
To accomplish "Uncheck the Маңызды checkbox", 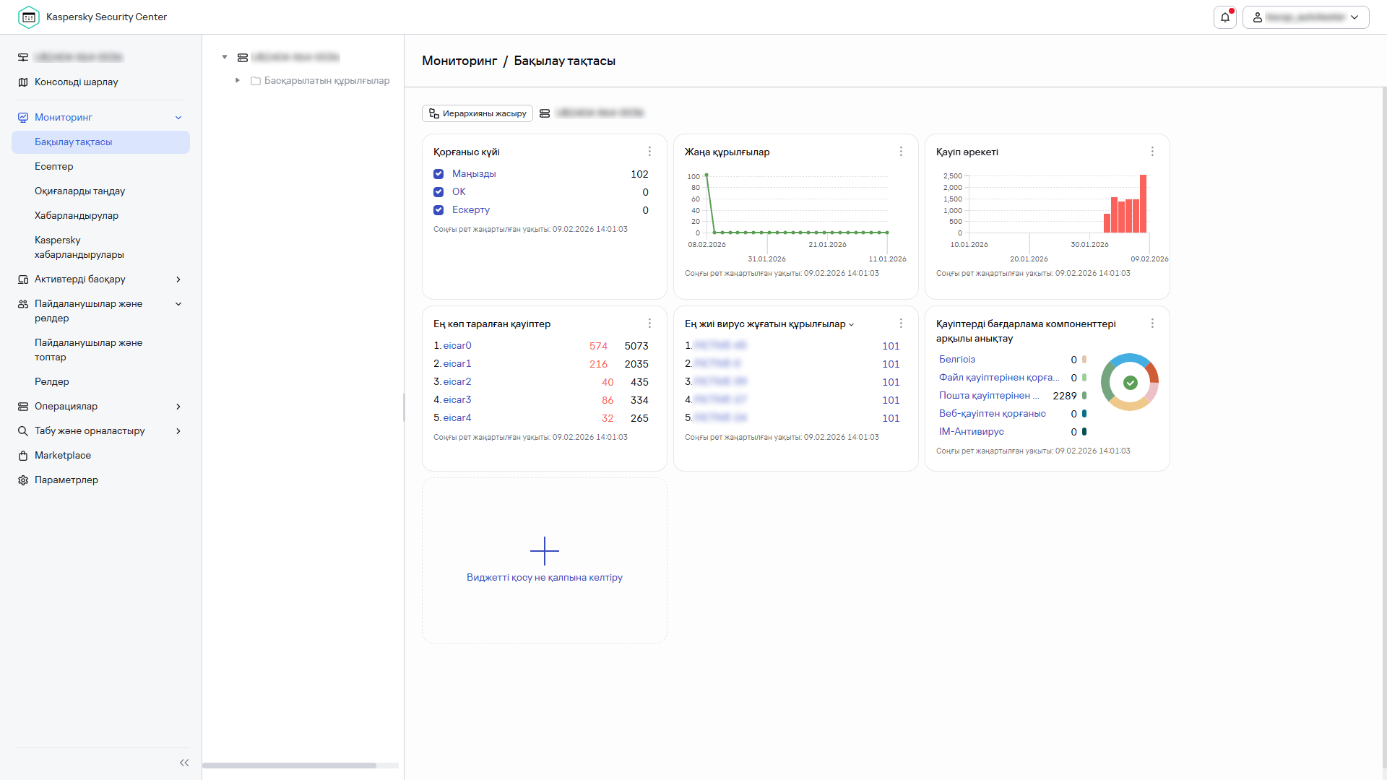I will (x=438, y=174).
